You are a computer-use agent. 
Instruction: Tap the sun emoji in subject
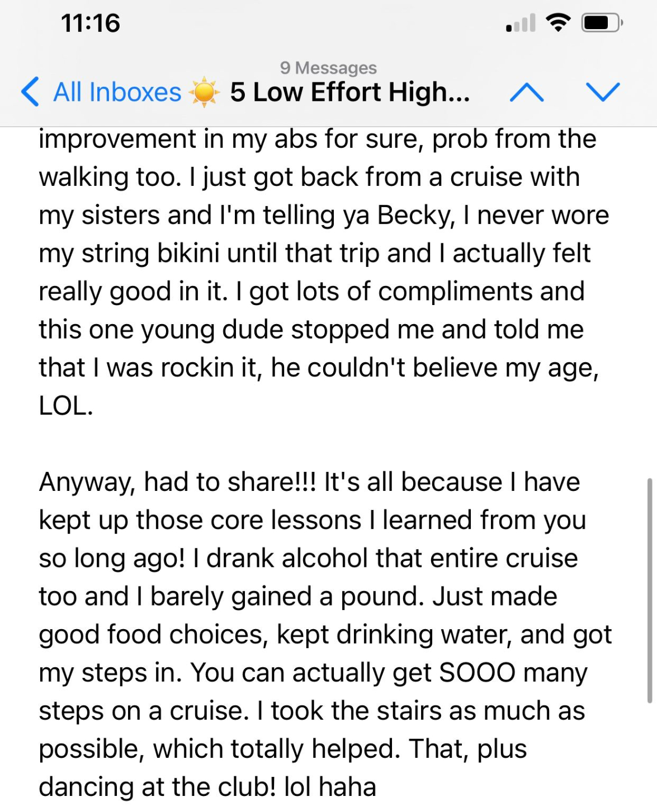coord(204,92)
